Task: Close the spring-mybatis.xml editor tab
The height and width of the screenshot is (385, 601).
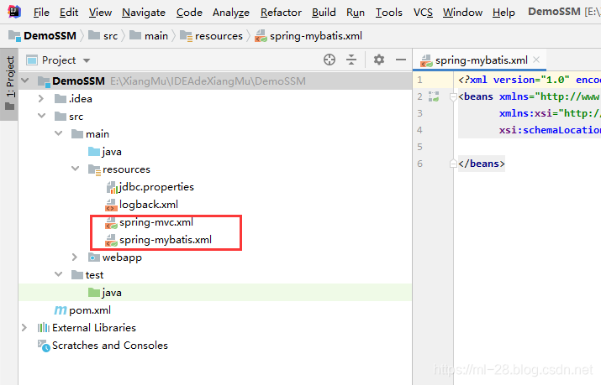Action: click(536, 60)
